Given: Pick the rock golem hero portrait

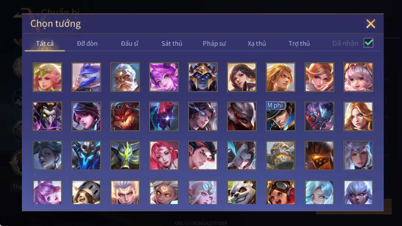Looking at the screenshot, I should pyautogui.click(x=280, y=156).
